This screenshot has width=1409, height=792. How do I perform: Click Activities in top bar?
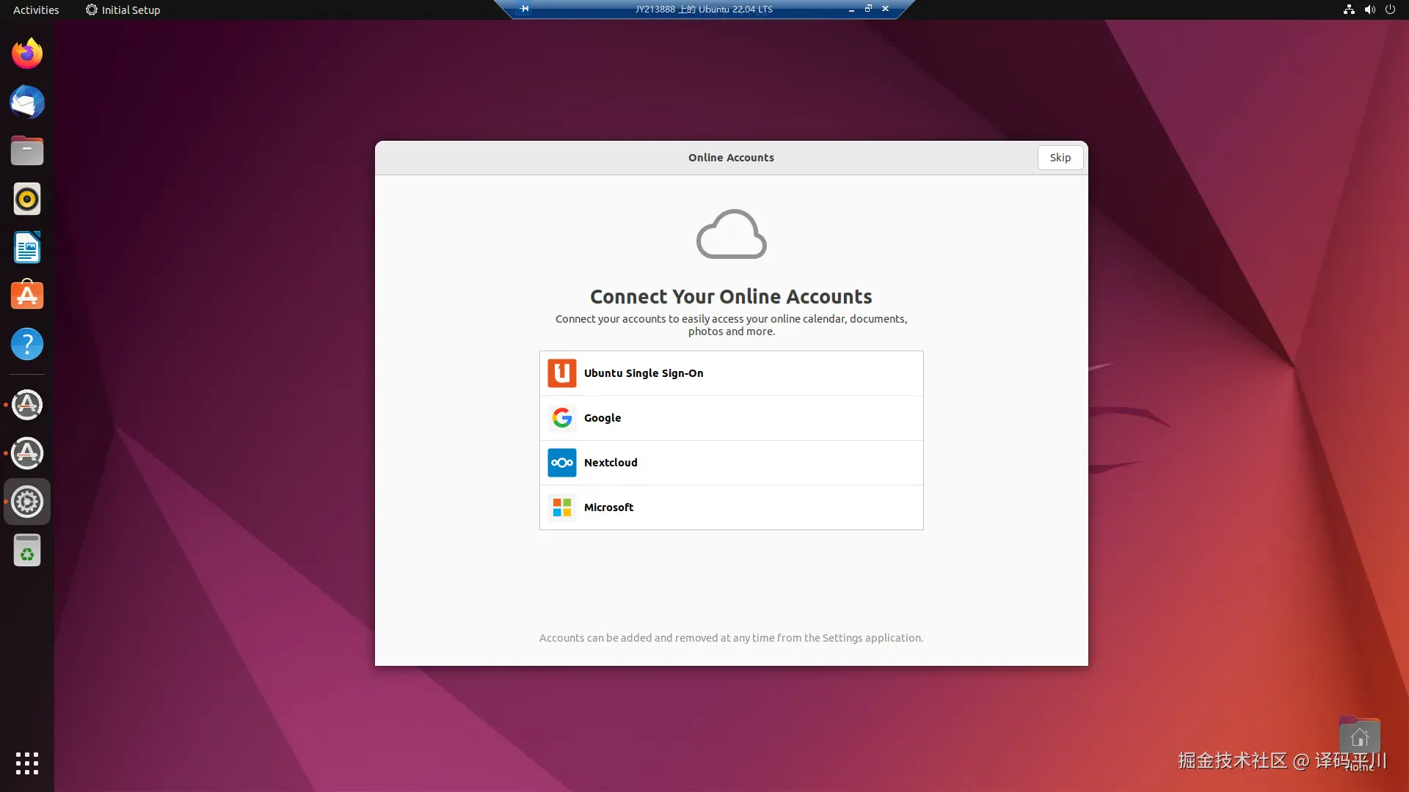click(x=36, y=10)
